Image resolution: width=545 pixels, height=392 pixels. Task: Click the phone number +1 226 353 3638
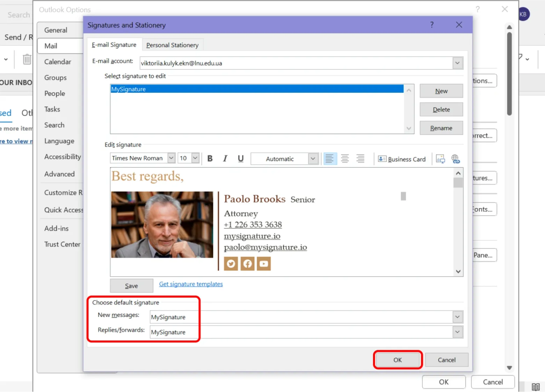pos(253,225)
